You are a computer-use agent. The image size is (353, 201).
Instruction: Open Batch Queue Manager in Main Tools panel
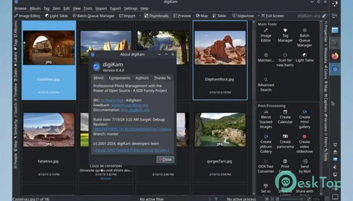click(305, 38)
